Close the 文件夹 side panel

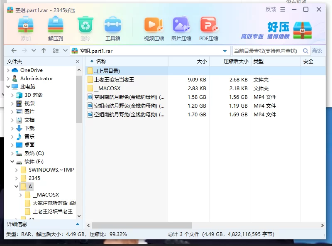tap(78, 61)
